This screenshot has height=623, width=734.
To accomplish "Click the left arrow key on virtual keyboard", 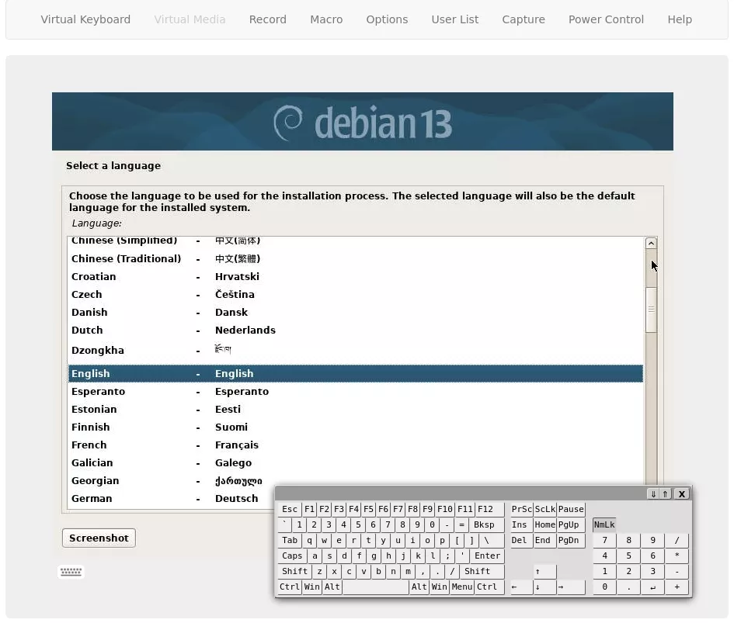I will [521, 587].
